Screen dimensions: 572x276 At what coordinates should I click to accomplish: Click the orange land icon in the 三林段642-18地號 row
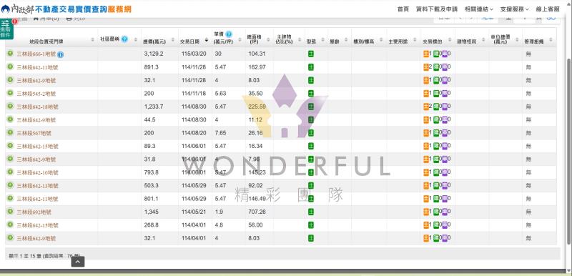click(425, 107)
